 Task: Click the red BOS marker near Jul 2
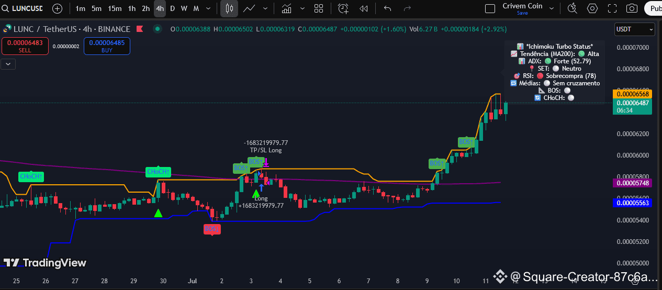click(211, 229)
